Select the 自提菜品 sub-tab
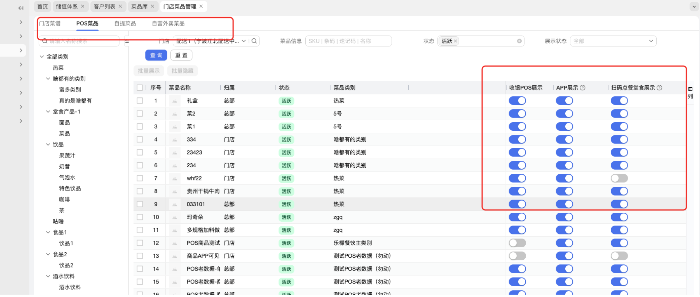Image resolution: width=700 pixels, height=297 pixels. pyautogui.click(x=125, y=24)
